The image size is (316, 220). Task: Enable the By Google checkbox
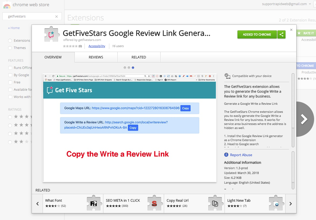pyautogui.click(x=10, y=75)
